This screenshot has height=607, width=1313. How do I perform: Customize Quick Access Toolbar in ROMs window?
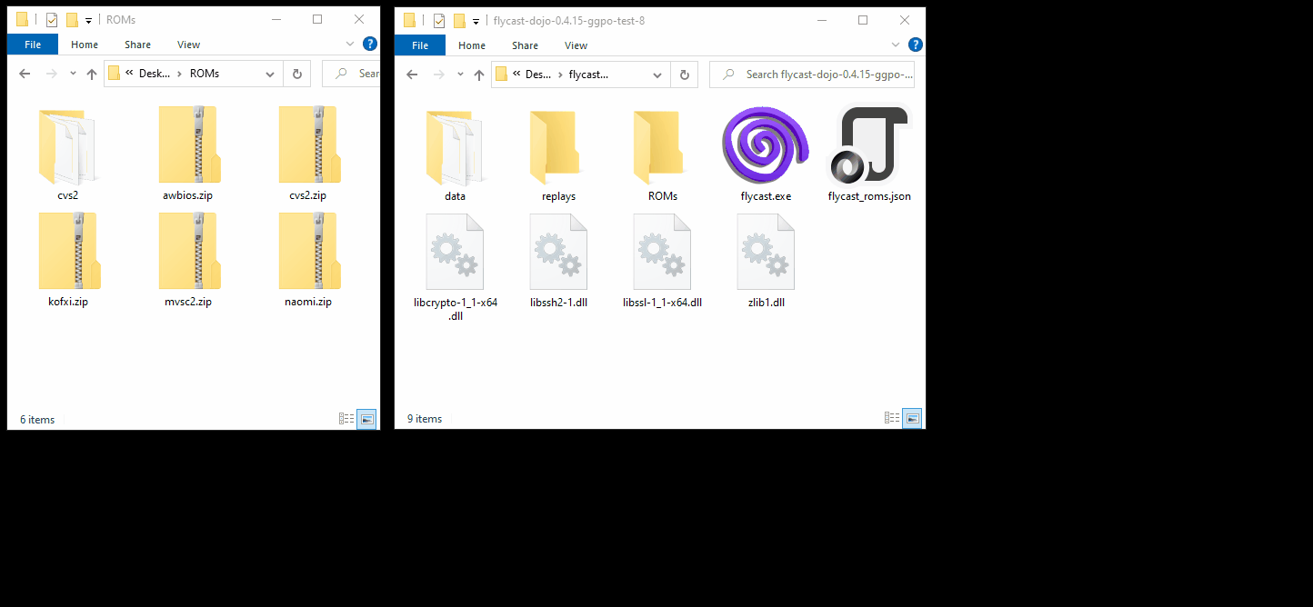(88, 20)
